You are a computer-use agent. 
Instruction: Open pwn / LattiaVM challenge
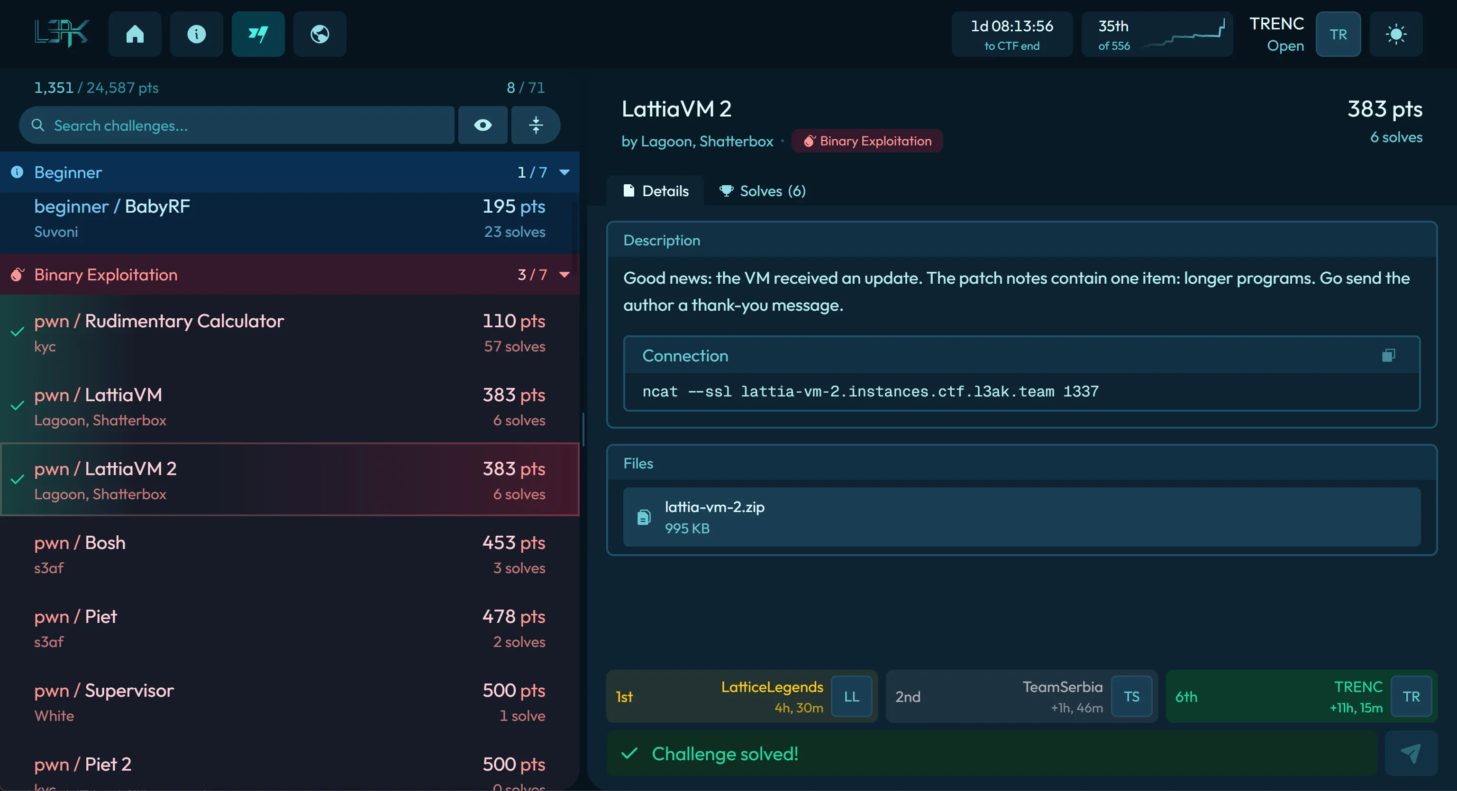click(x=290, y=406)
